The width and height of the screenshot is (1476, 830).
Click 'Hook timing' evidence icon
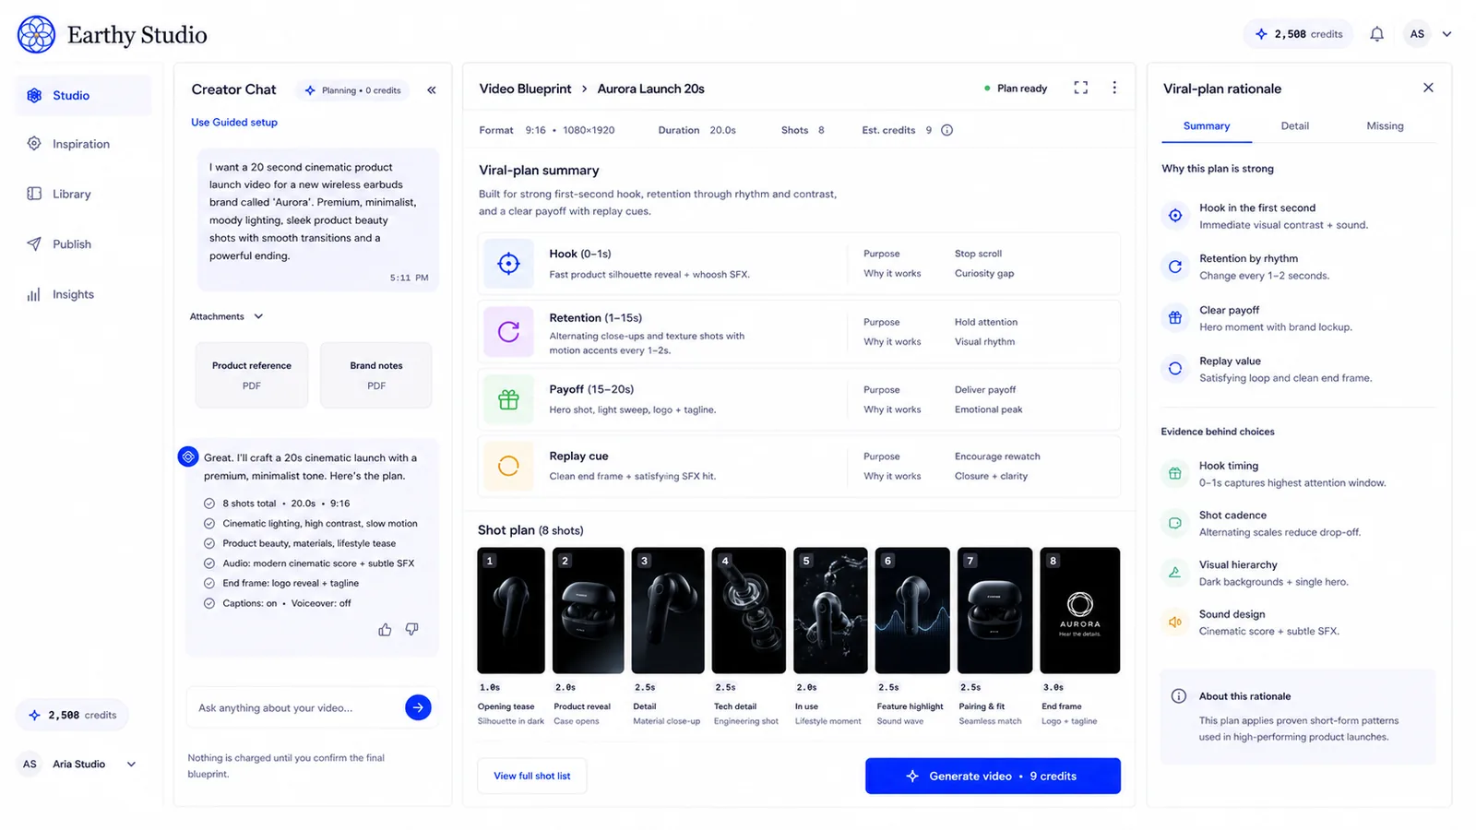(x=1175, y=474)
